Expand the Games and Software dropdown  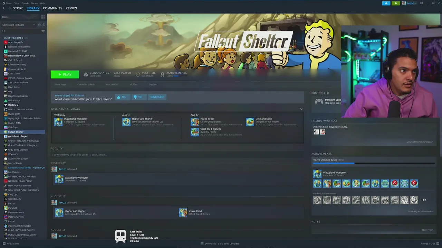click(19, 25)
